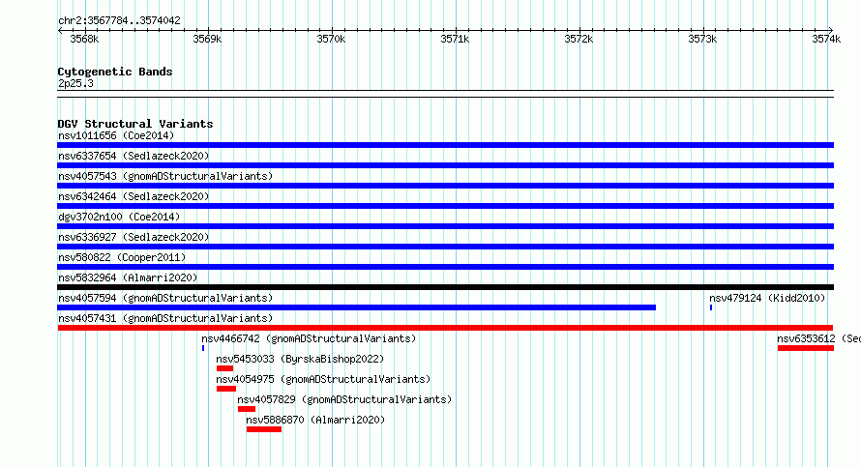This screenshot has width=861, height=467.
Task: Open the dgv3702n100 (Coe2014) label
Action: [x=119, y=217]
